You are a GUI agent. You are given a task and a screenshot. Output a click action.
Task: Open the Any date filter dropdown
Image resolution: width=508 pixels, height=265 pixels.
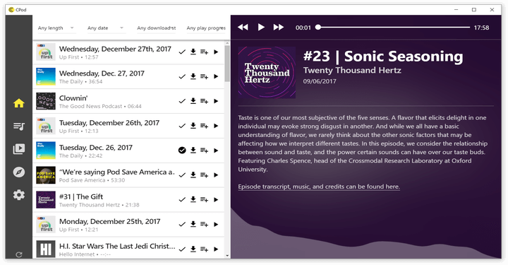click(x=107, y=28)
